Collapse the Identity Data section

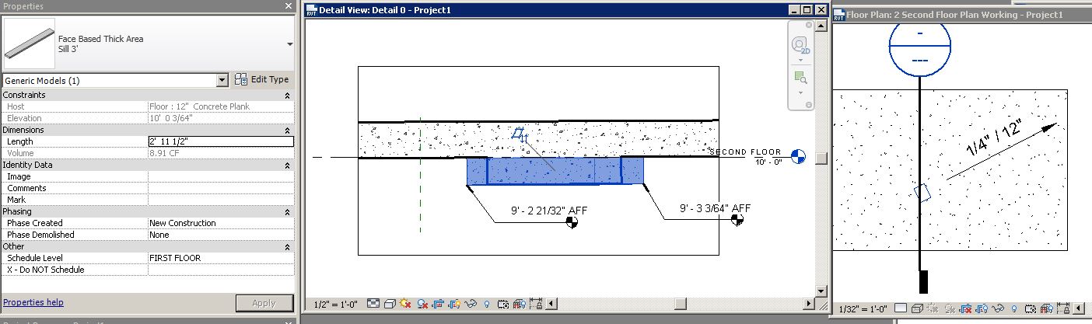click(x=287, y=165)
